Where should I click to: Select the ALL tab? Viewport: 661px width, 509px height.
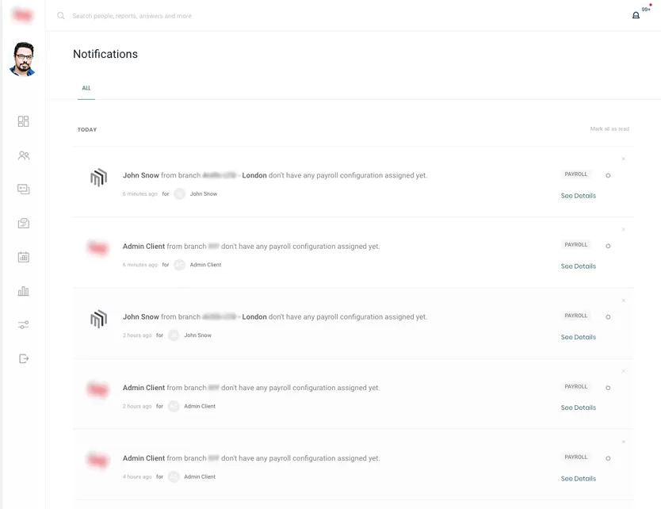86,88
